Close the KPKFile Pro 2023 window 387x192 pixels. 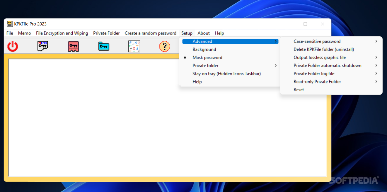coord(323,24)
